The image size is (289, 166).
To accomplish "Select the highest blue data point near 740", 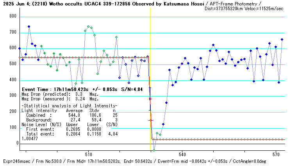I will [29, 27].
